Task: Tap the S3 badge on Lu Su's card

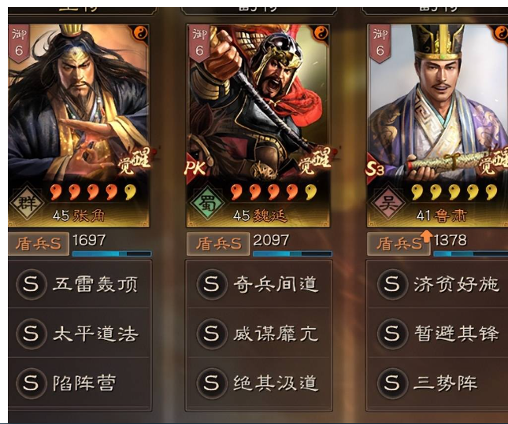Action: click(375, 168)
